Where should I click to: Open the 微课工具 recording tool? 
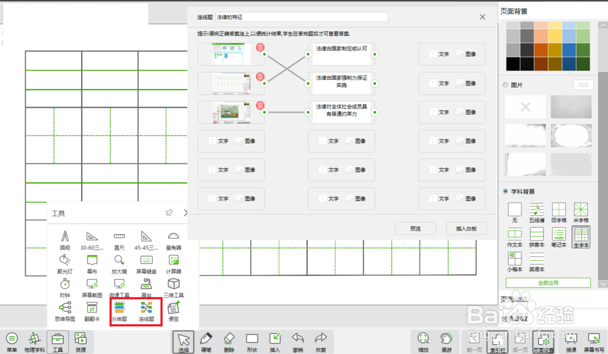coord(119,288)
